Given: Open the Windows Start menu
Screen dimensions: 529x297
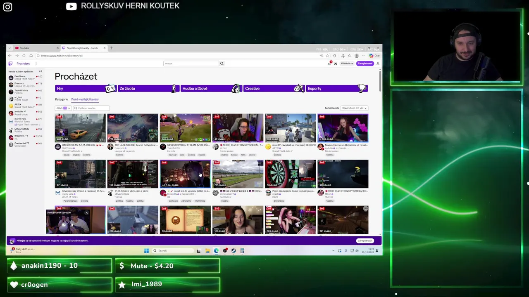Looking at the screenshot, I should [x=146, y=250].
